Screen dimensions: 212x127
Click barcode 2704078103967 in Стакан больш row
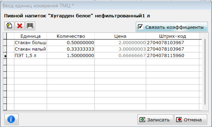pyautogui.click(x=173, y=43)
